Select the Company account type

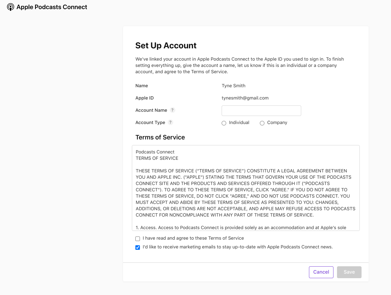pyautogui.click(x=262, y=123)
